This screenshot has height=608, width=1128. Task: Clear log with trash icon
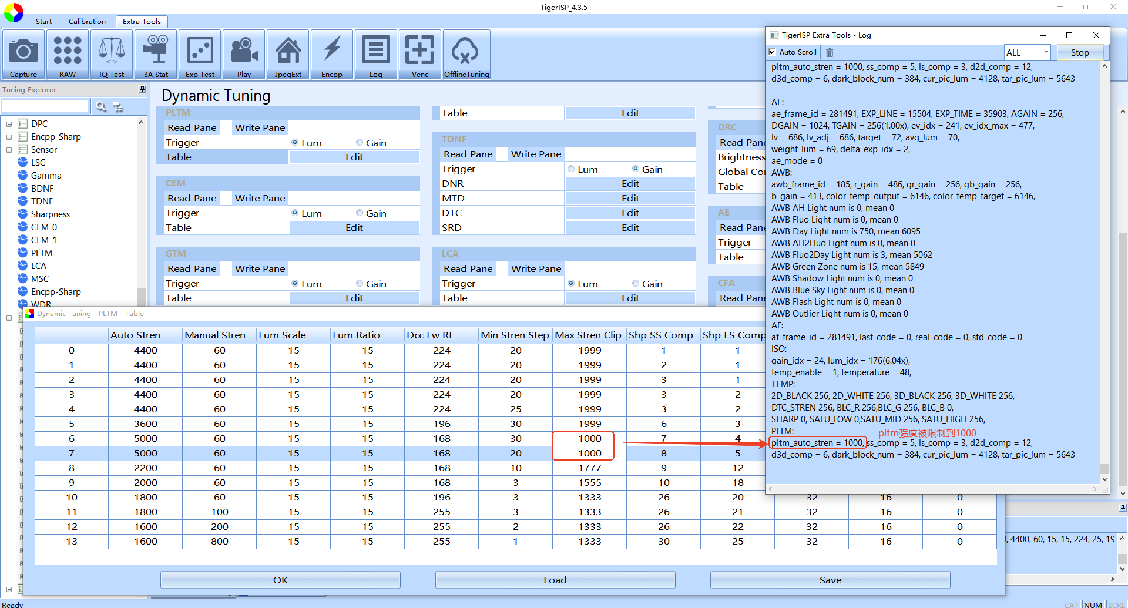coord(830,52)
